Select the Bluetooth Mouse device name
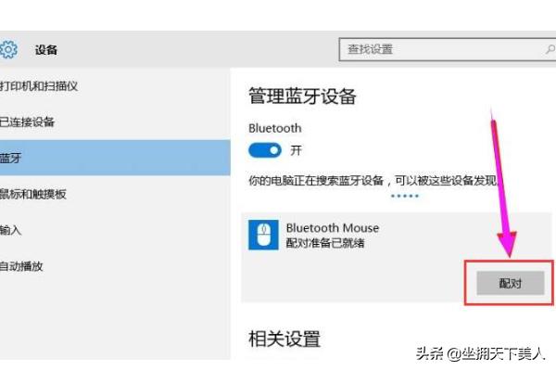 point(332,228)
